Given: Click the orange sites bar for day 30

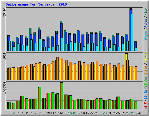Looking at the screenshot, I should (x=136, y=73).
